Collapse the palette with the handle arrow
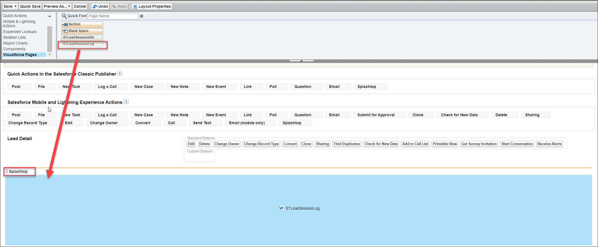 301,60
